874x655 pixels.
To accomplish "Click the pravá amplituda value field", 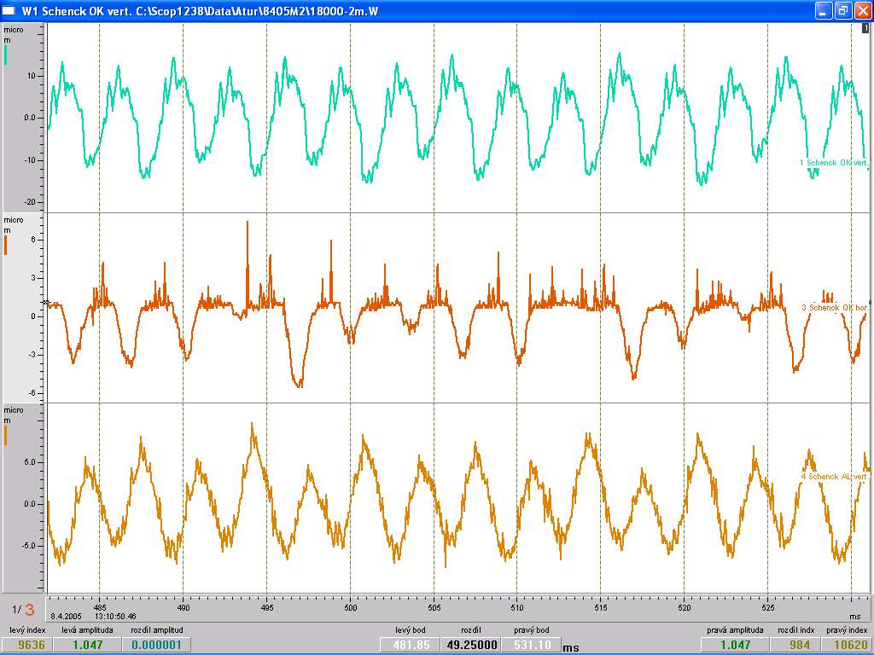I will click(735, 645).
